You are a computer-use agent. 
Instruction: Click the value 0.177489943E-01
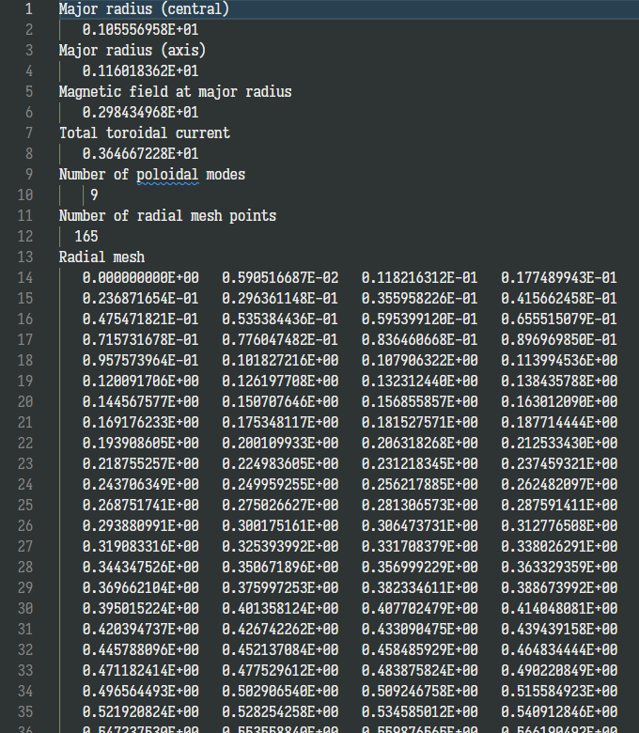point(558,277)
